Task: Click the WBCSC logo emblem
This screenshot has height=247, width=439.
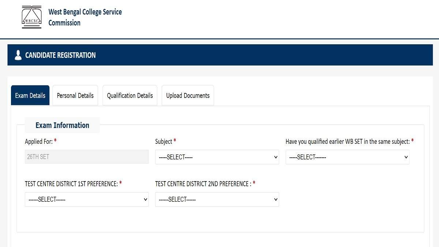Action: pyautogui.click(x=32, y=17)
